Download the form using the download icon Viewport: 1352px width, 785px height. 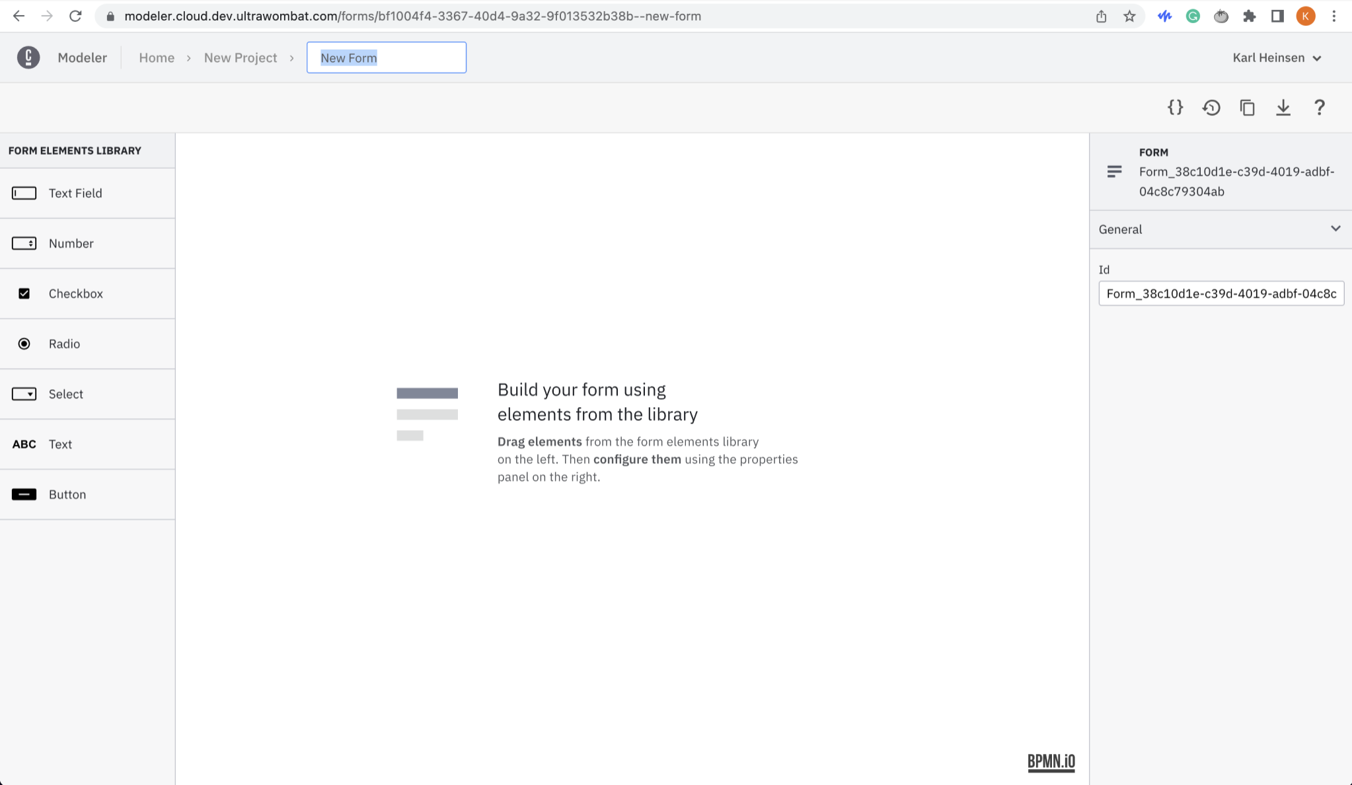(x=1283, y=106)
